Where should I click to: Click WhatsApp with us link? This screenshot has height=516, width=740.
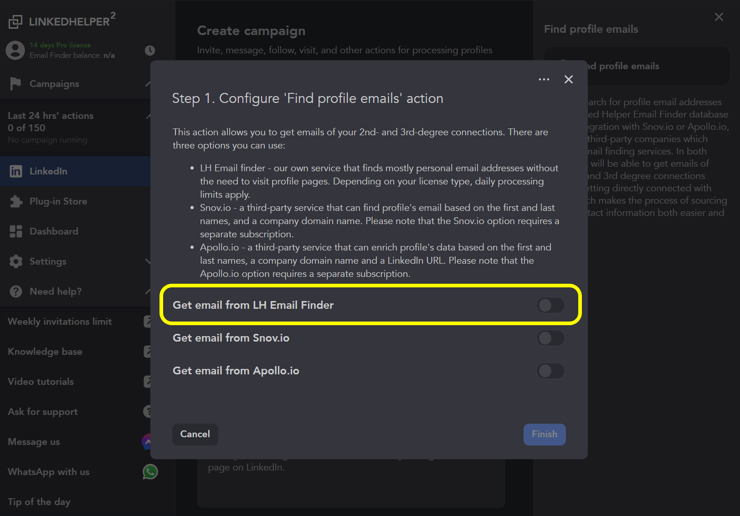49,472
